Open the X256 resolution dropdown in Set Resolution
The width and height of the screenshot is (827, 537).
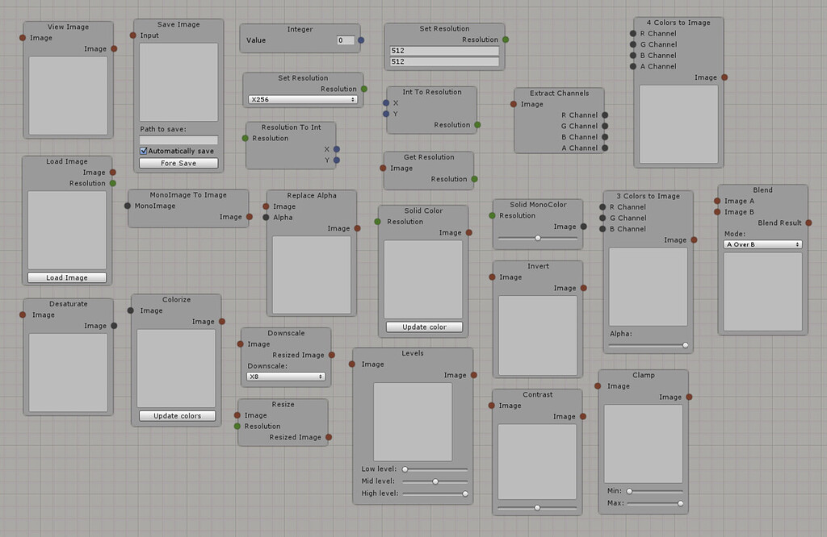click(303, 98)
